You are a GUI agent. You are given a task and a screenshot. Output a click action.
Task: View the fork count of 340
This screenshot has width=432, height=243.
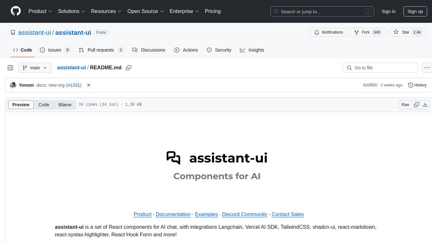click(x=377, y=32)
